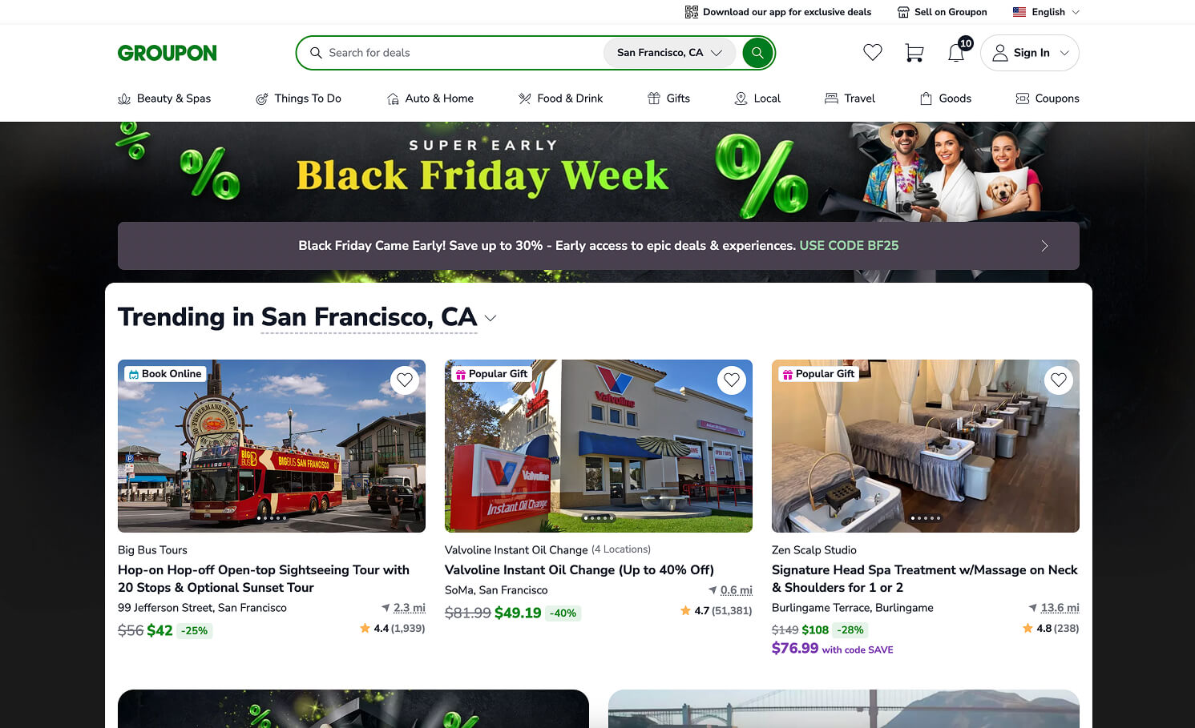This screenshot has width=1195, height=728.
Task: Favorite the Zen Scalp Studio deal
Action: [x=1059, y=380]
